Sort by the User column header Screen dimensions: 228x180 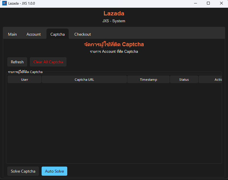25,80
